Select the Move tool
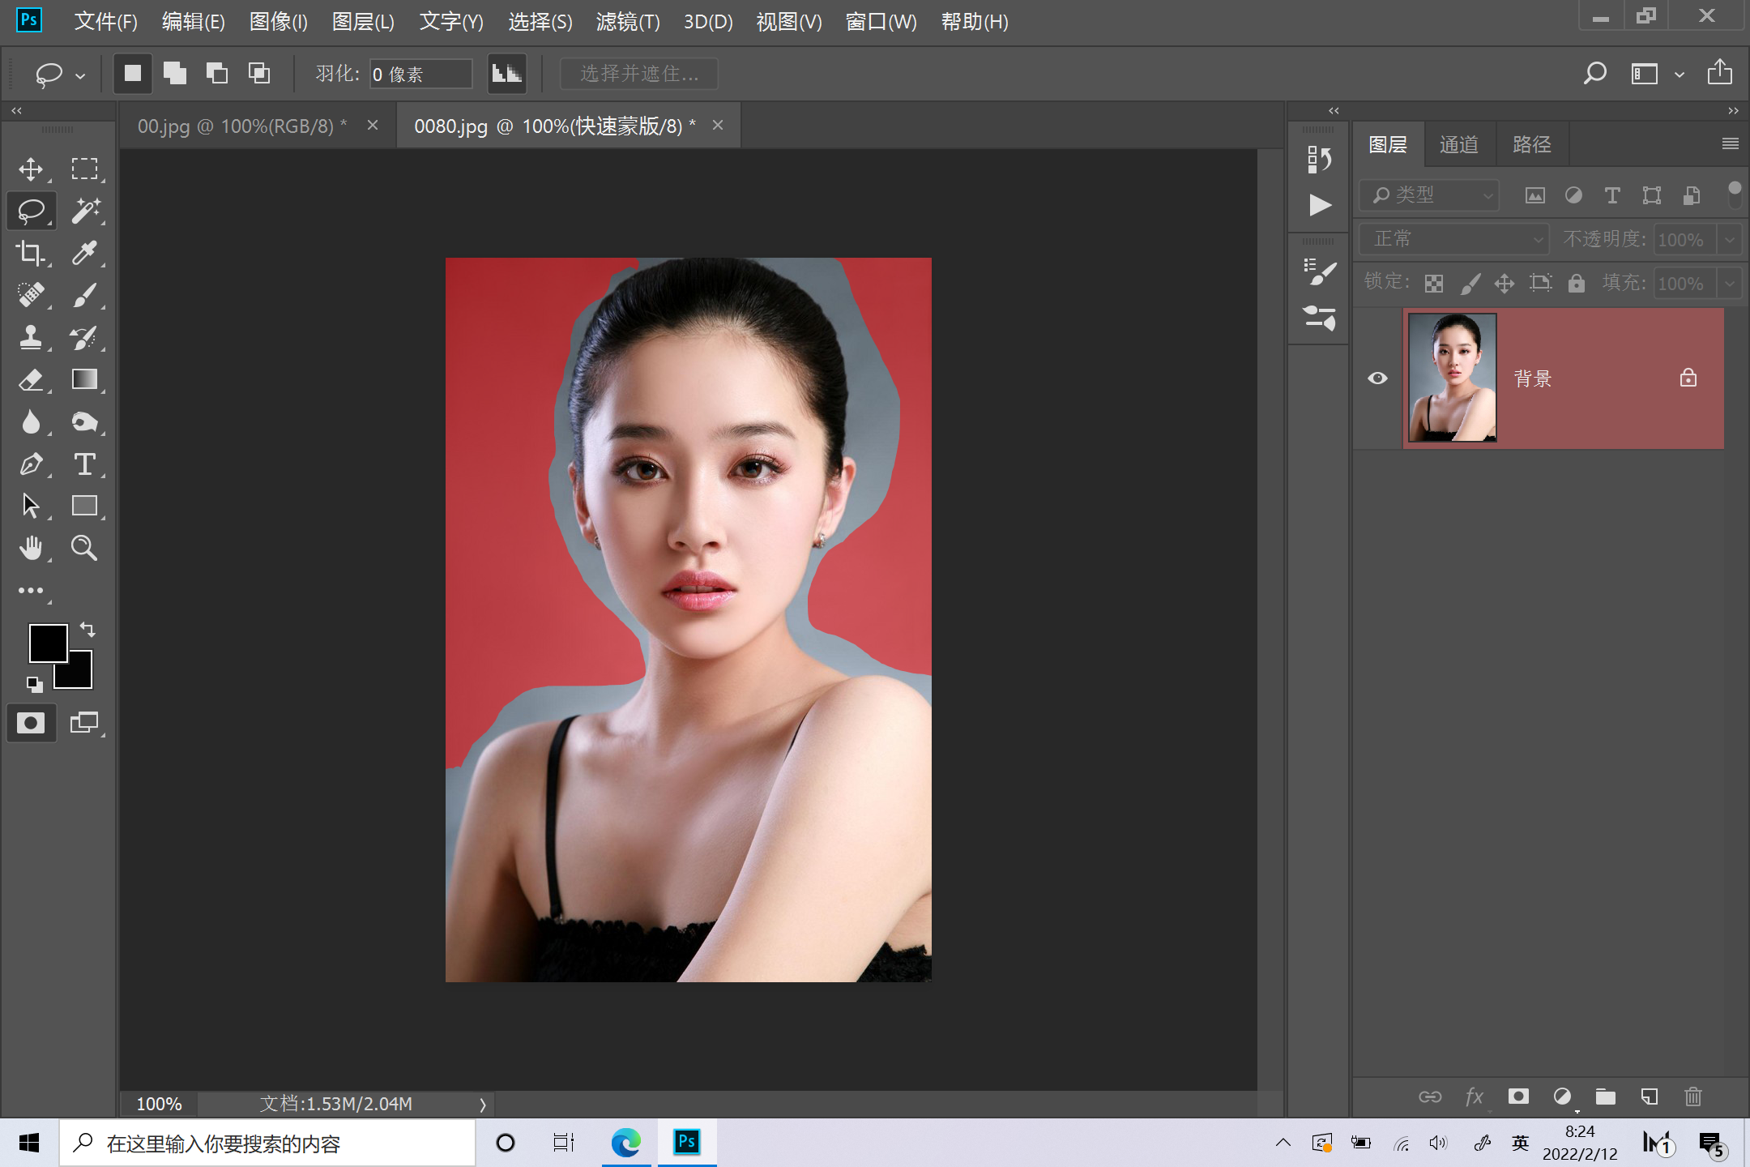 31,169
